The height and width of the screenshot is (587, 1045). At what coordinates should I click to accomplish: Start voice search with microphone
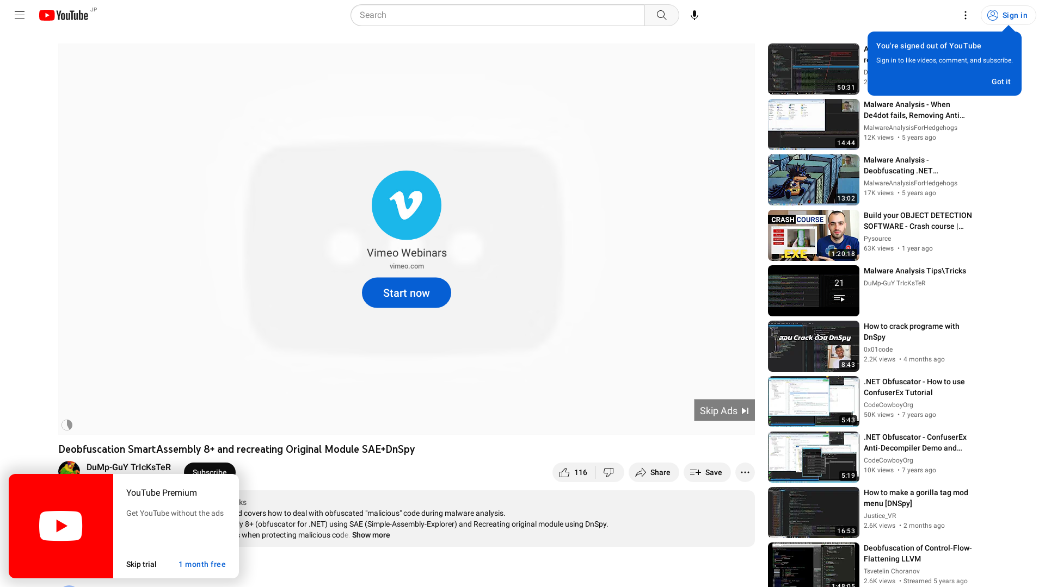[694, 15]
